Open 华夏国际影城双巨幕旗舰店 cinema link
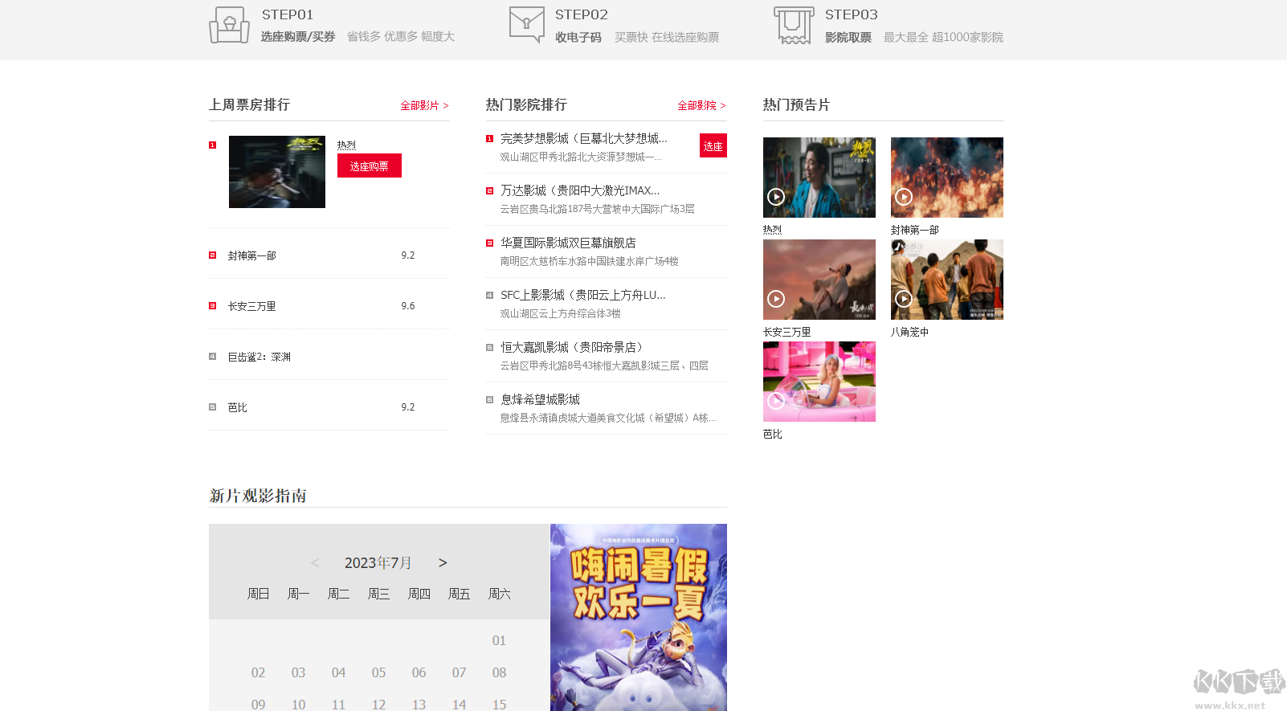This screenshot has width=1287, height=711. tap(568, 243)
